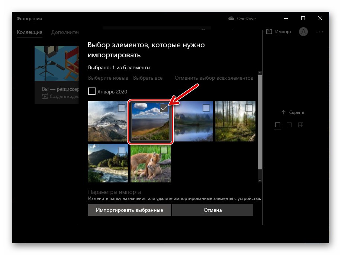Viewport: 341px width, 255px height.
Task: Select the large single-tile view icon
Action: click(277, 125)
